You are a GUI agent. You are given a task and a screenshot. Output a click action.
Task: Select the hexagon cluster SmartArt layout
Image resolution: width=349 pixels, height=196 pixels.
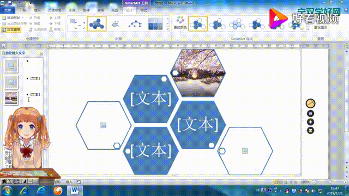[97, 23]
